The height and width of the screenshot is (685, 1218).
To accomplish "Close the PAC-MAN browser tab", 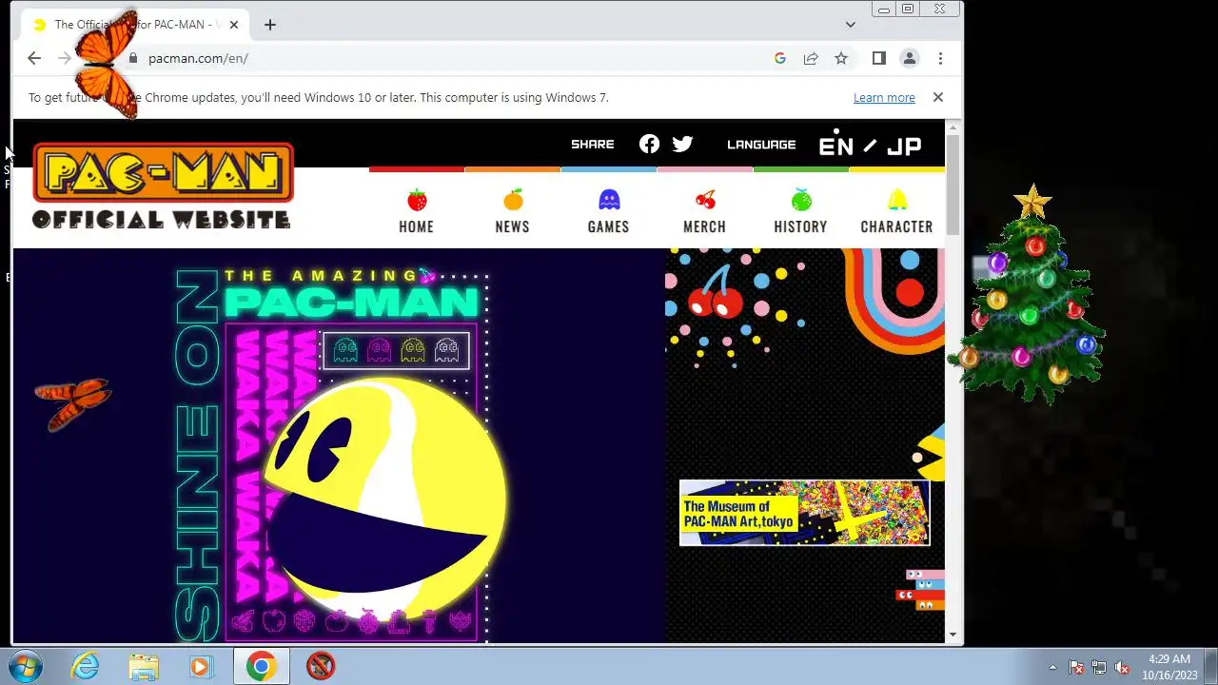I will coord(234,25).
